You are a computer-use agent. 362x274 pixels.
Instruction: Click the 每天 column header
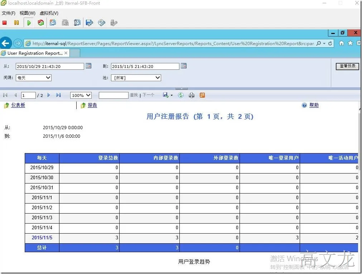[x=42, y=158]
